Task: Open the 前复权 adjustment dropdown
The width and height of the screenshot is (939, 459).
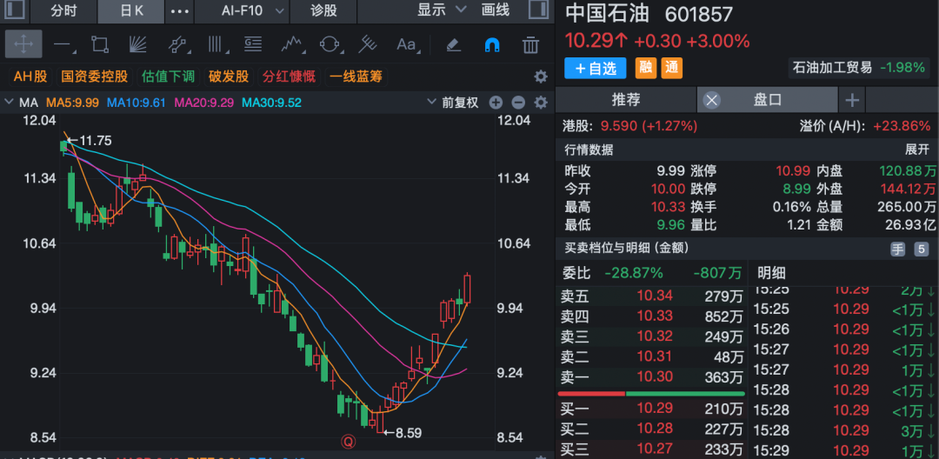Action: (453, 103)
